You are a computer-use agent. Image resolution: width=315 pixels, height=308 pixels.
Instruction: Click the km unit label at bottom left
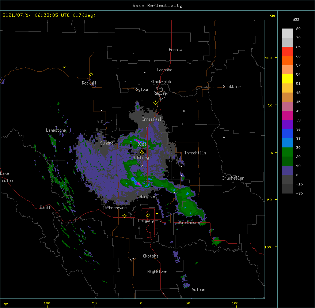[5, 304]
